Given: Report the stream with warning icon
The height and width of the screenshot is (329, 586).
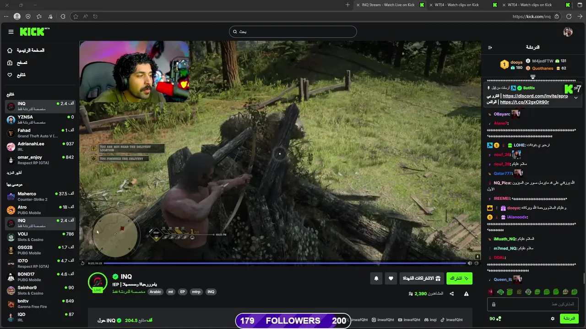Looking at the screenshot, I should click(x=466, y=294).
